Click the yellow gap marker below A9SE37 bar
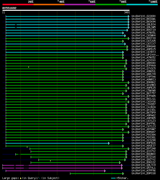160x180 pixels. point(27,147)
